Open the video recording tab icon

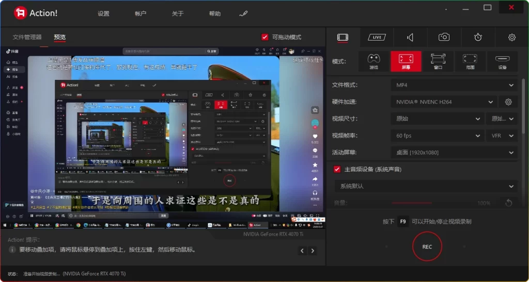(343, 37)
